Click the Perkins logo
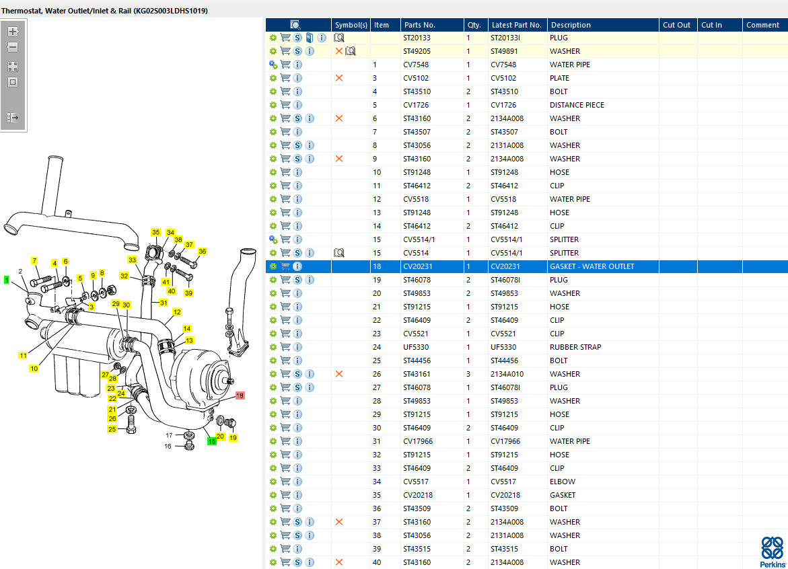Viewport: 788px width, 569px height. pyautogui.click(x=773, y=552)
